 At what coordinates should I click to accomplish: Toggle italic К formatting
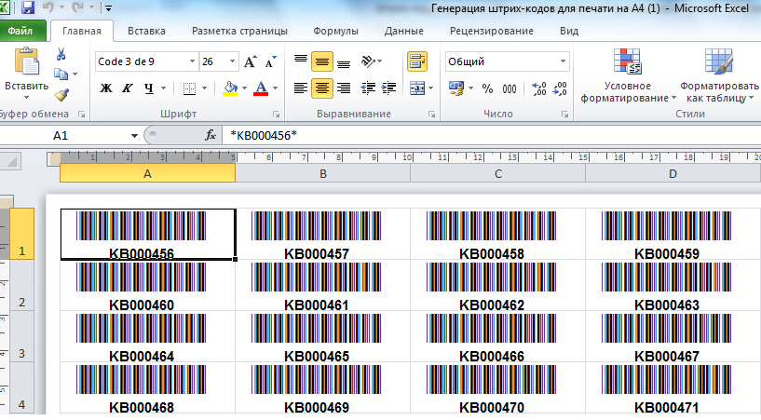(x=128, y=88)
